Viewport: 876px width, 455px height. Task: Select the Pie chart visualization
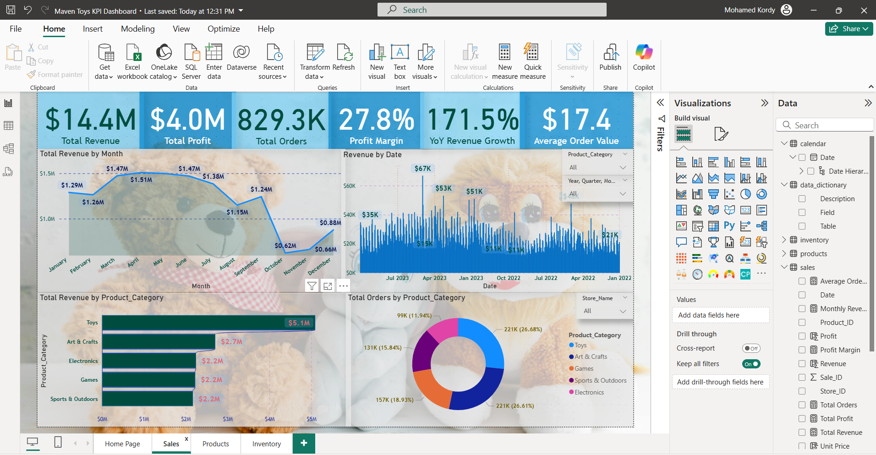coord(745,194)
